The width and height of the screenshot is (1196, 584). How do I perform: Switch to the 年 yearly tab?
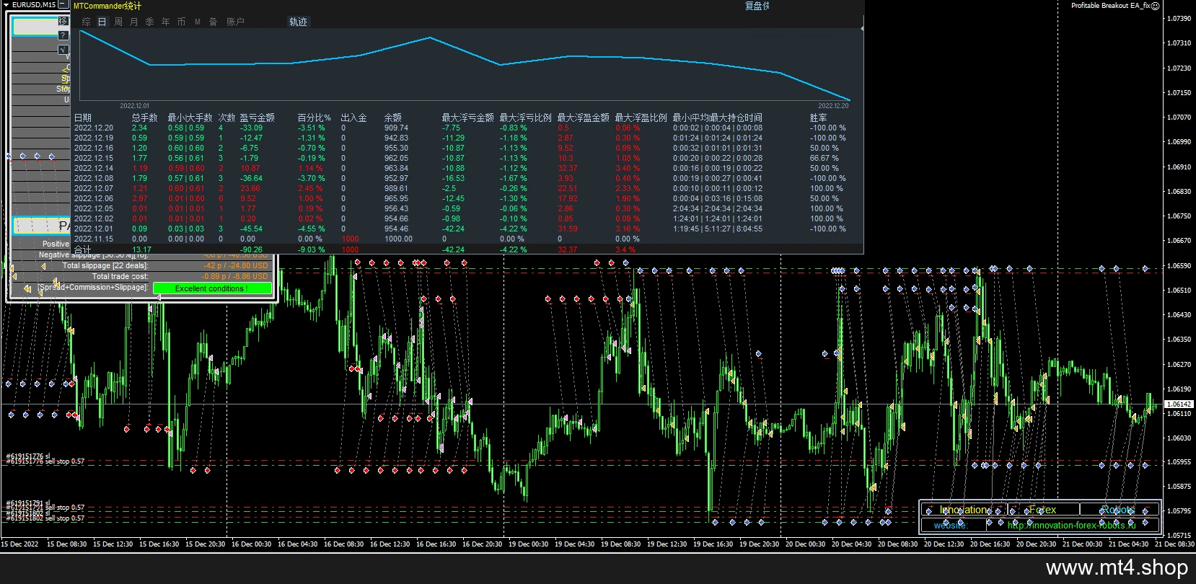(x=166, y=22)
